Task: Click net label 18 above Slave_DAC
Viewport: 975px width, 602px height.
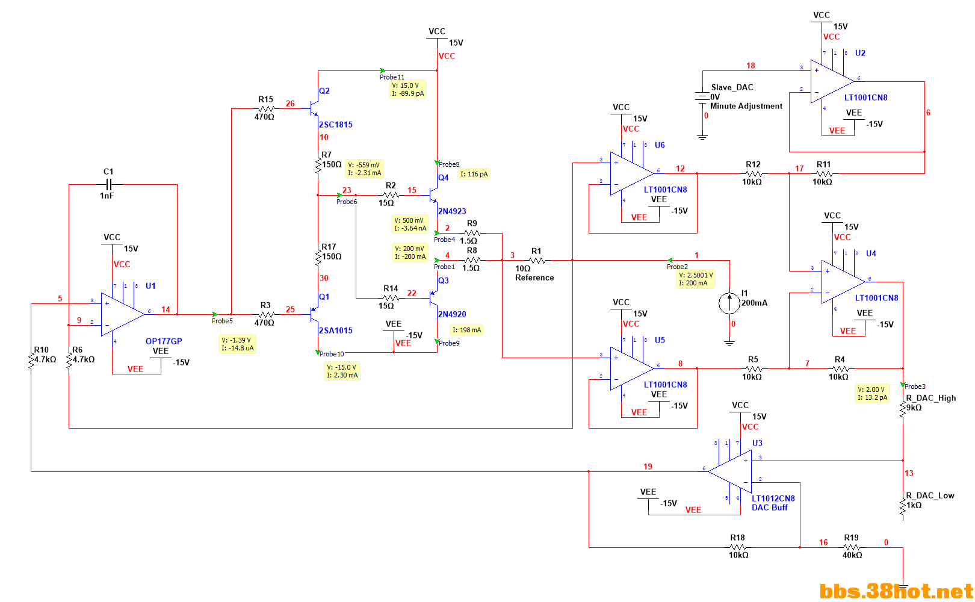Action: pos(751,66)
